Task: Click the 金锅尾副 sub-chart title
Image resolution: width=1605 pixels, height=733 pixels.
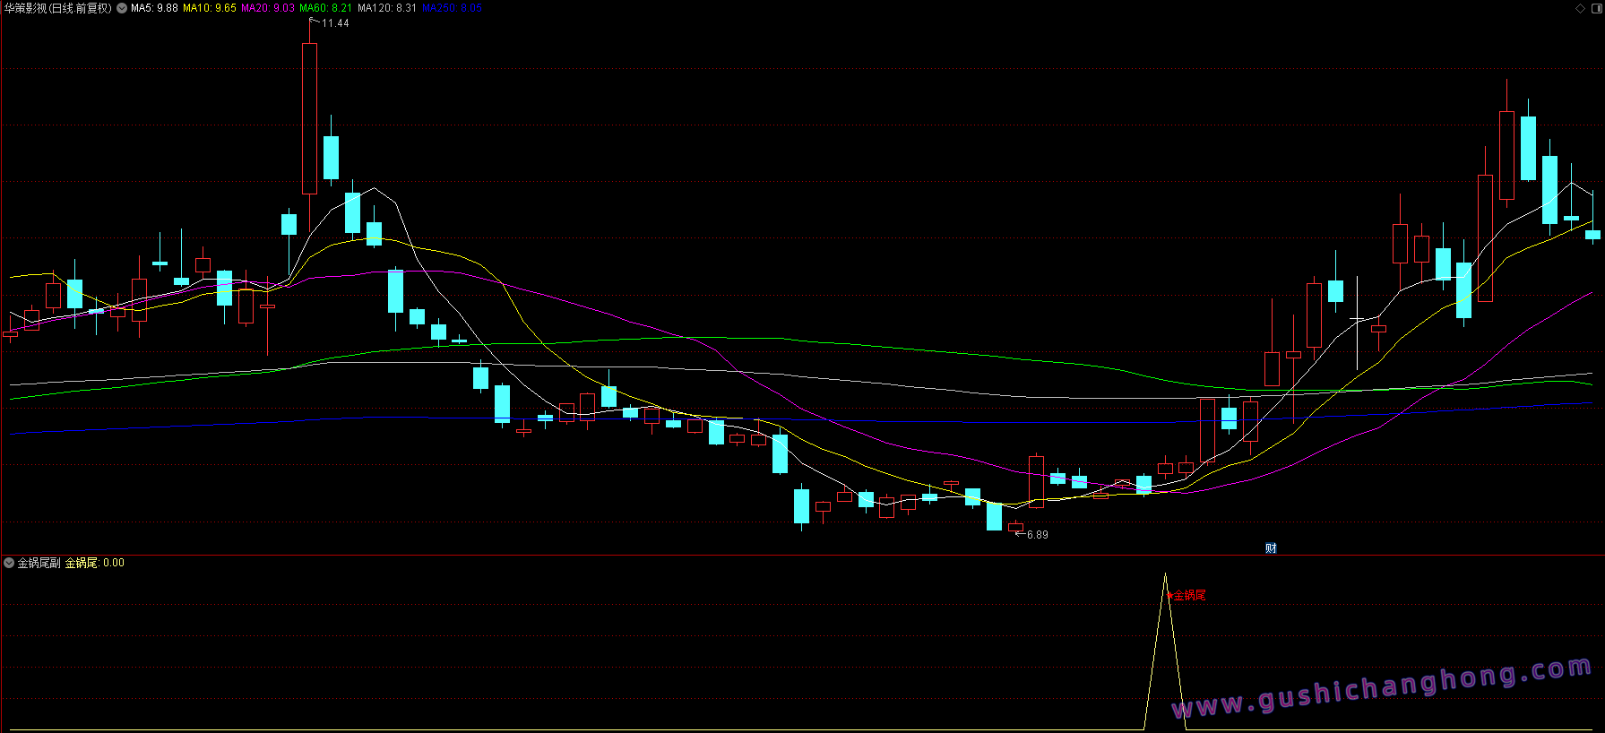Action: 39,563
